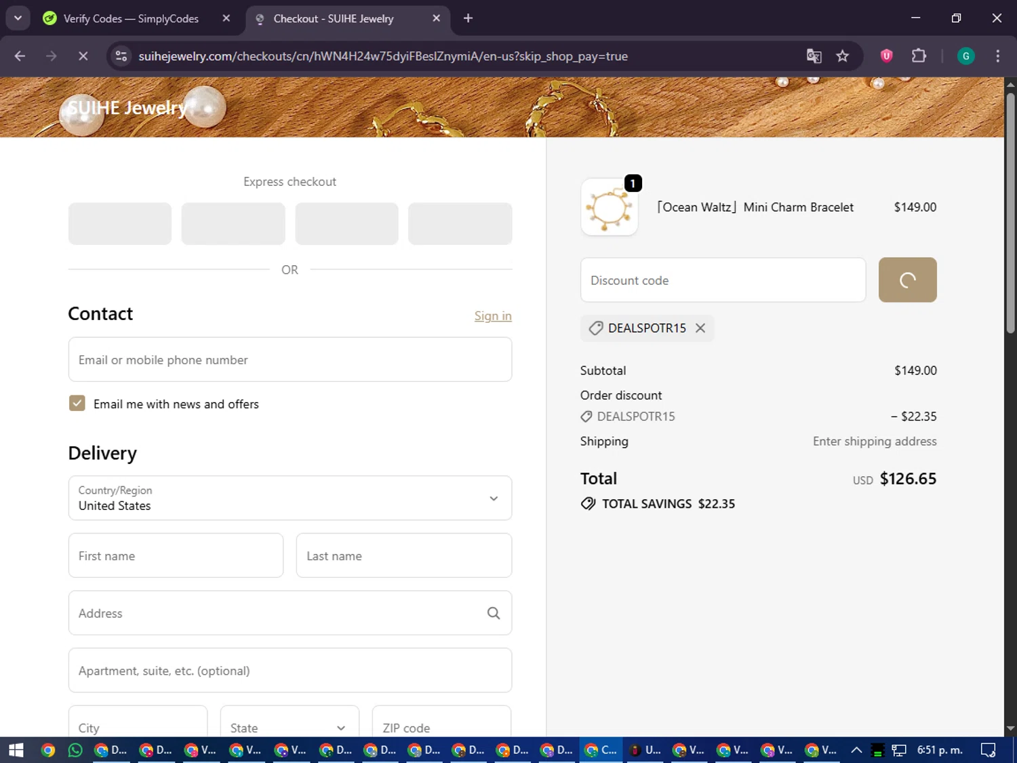1017x763 pixels.
Task: Click the Enter shipping address text
Action: click(x=875, y=442)
